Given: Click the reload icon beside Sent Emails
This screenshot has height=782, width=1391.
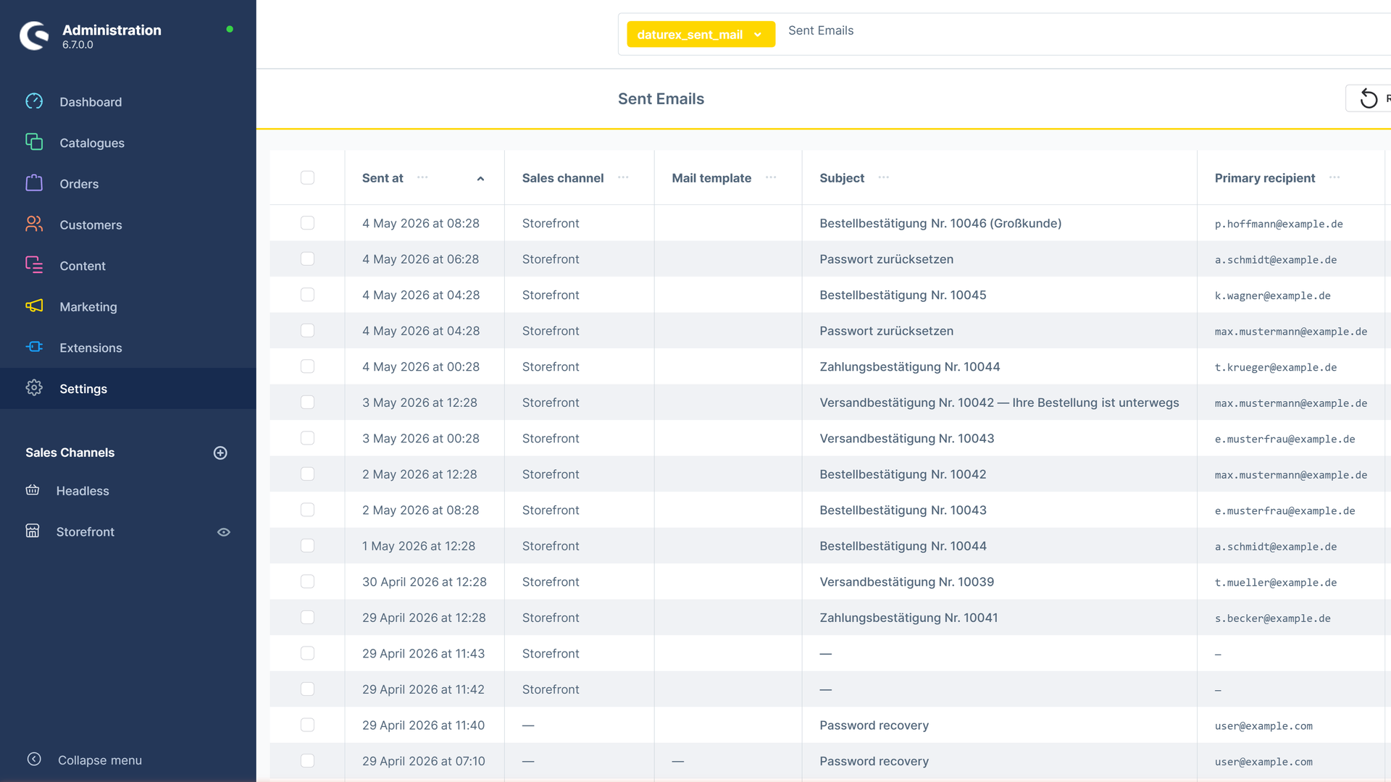Looking at the screenshot, I should [1369, 98].
